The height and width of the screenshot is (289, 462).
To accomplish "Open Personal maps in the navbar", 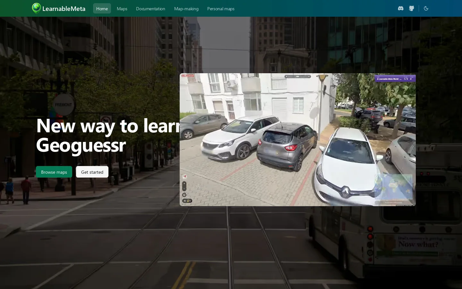I will [221, 8].
